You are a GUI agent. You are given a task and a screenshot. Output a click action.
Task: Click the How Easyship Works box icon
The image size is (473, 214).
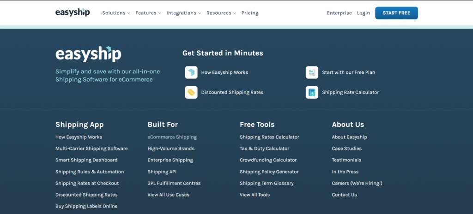pos(191,72)
